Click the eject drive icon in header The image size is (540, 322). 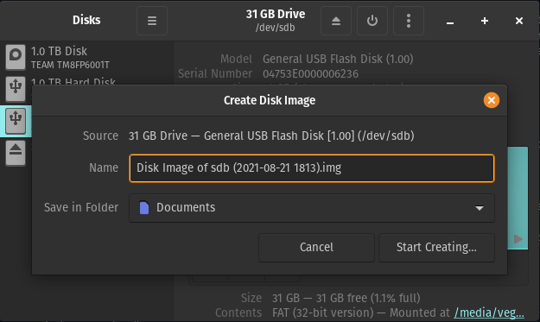coord(336,21)
